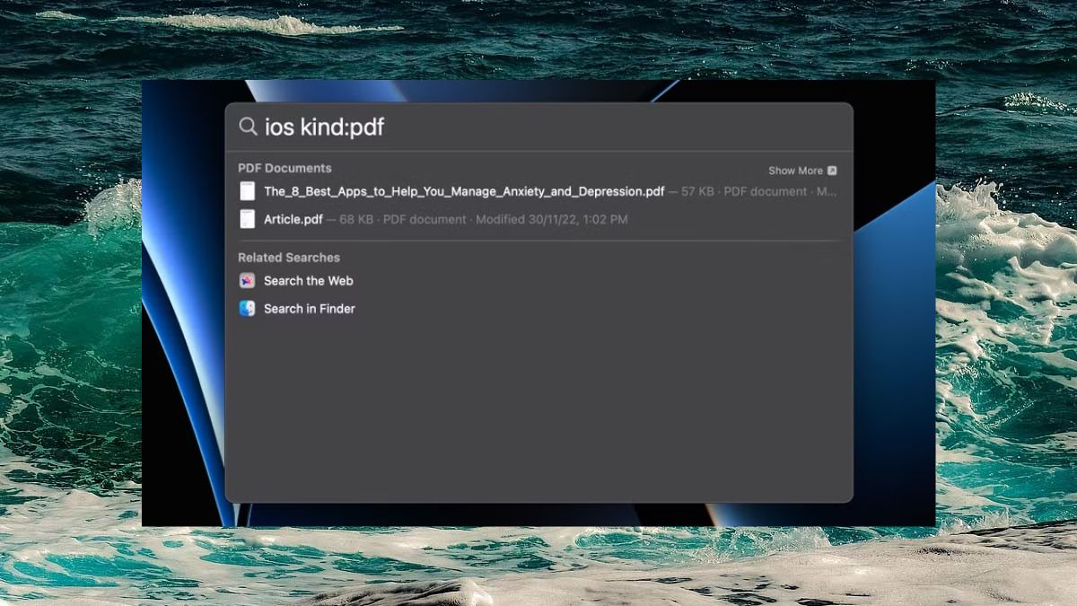Click the Related Searches section header

[x=288, y=258]
